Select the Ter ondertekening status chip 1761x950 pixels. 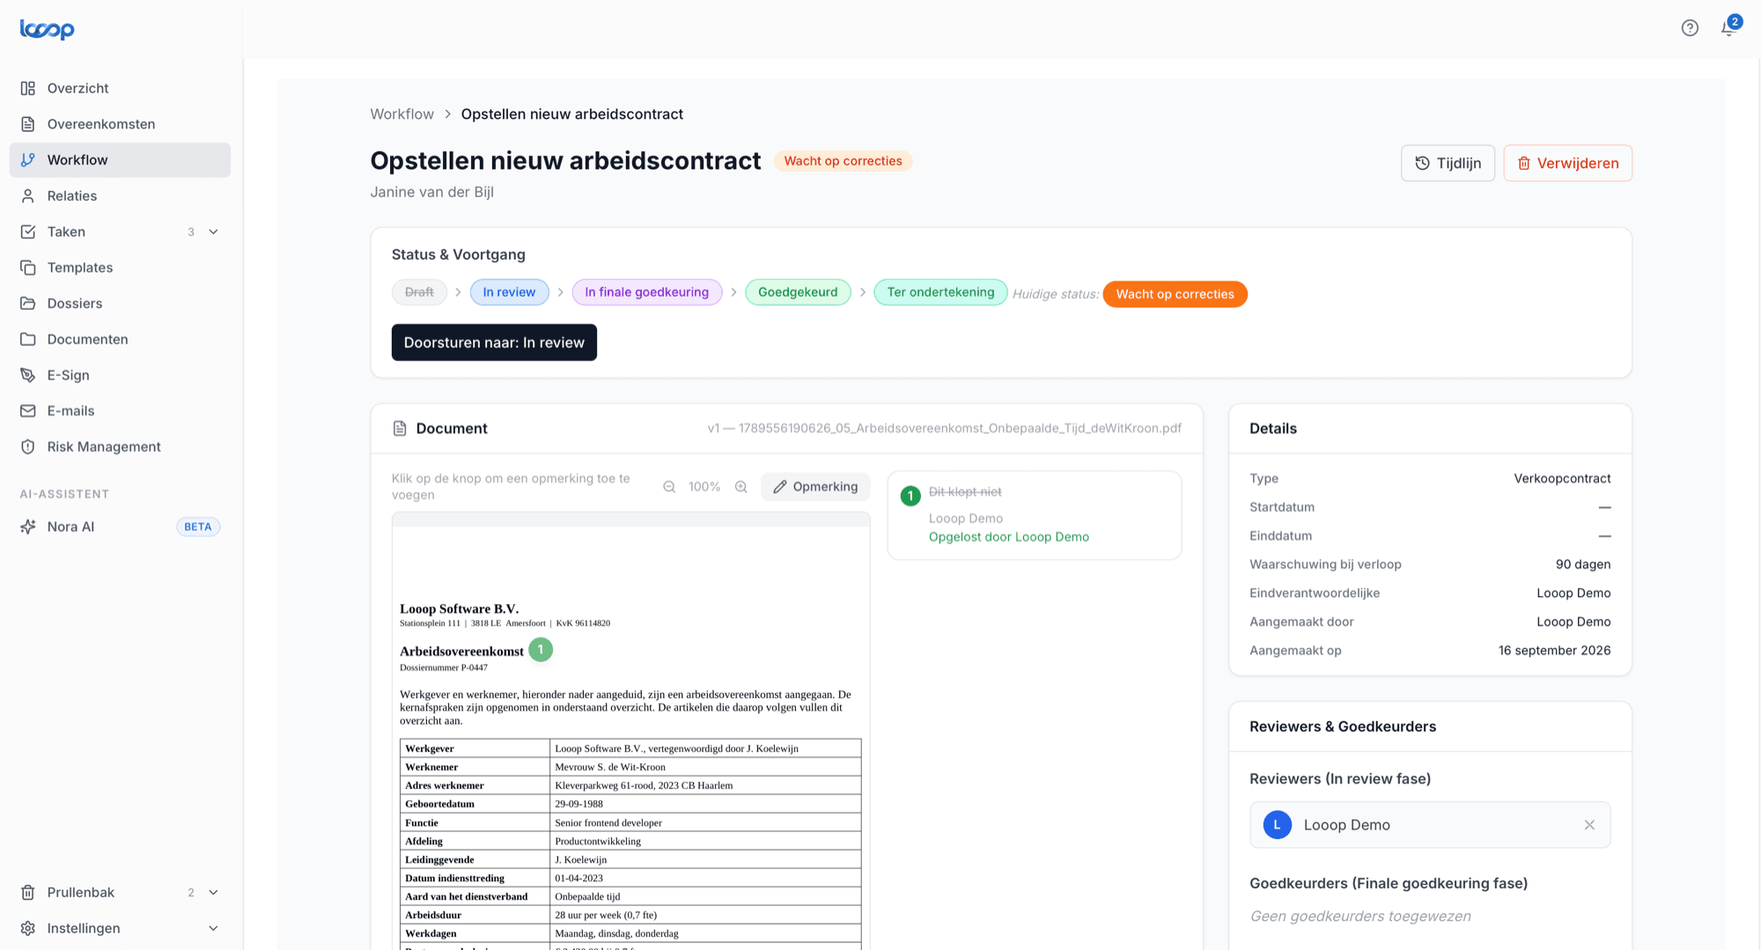coord(940,292)
